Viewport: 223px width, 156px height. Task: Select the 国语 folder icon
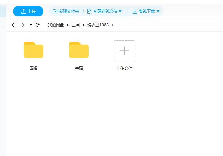(x=34, y=50)
